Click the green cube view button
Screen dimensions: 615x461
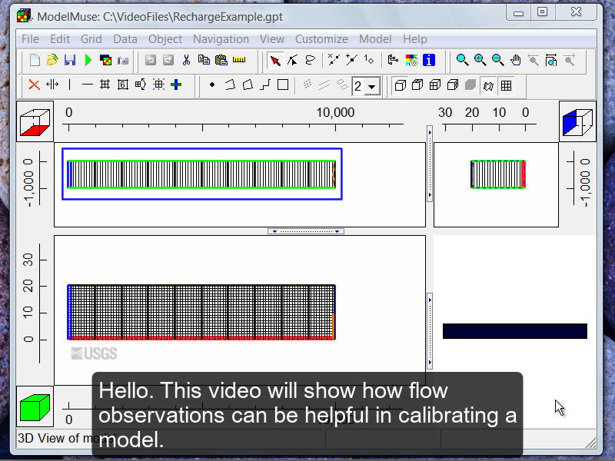tap(35, 406)
